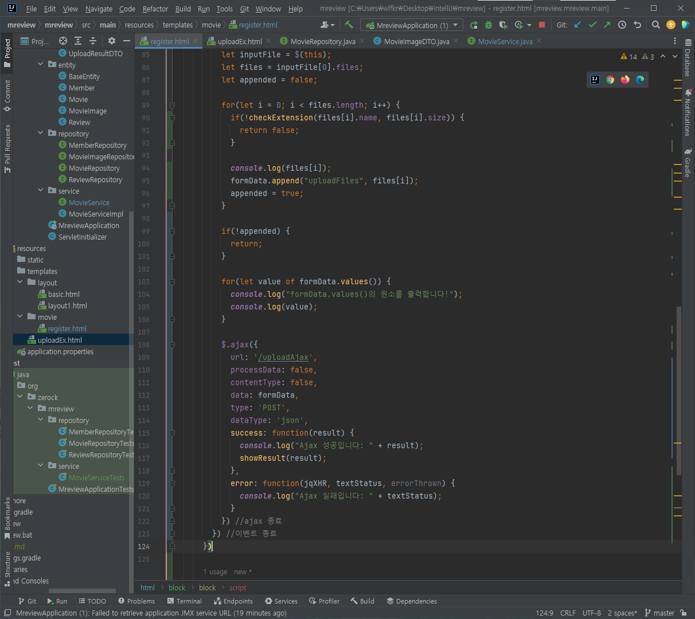Fold the for loop at line 89
The image size is (695, 619).
tap(172, 105)
